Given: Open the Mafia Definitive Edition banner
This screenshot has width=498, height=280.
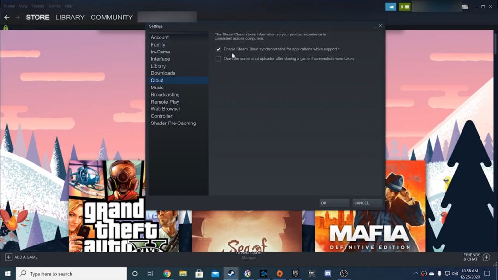Looking at the screenshot, I should [370, 206].
